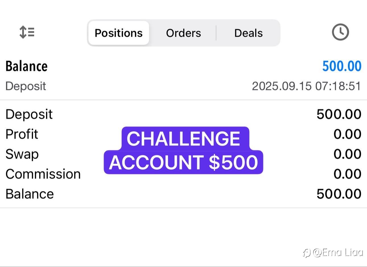Tap the bottom Balance 500.00 value
Image resolution: width=367 pixels, height=267 pixels.
coord(339,194)
